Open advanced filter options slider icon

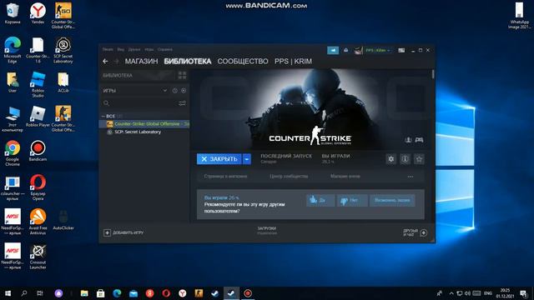tap(182, 103)
